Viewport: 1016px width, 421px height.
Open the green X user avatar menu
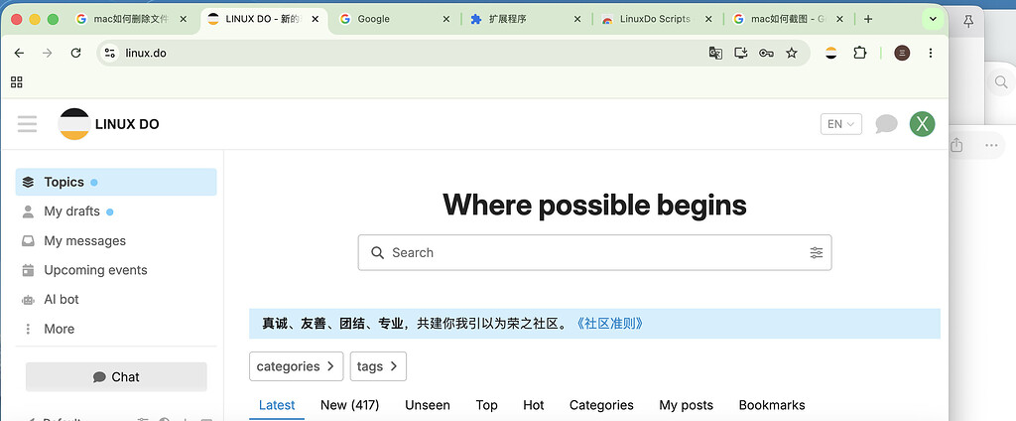click(922, 124)
